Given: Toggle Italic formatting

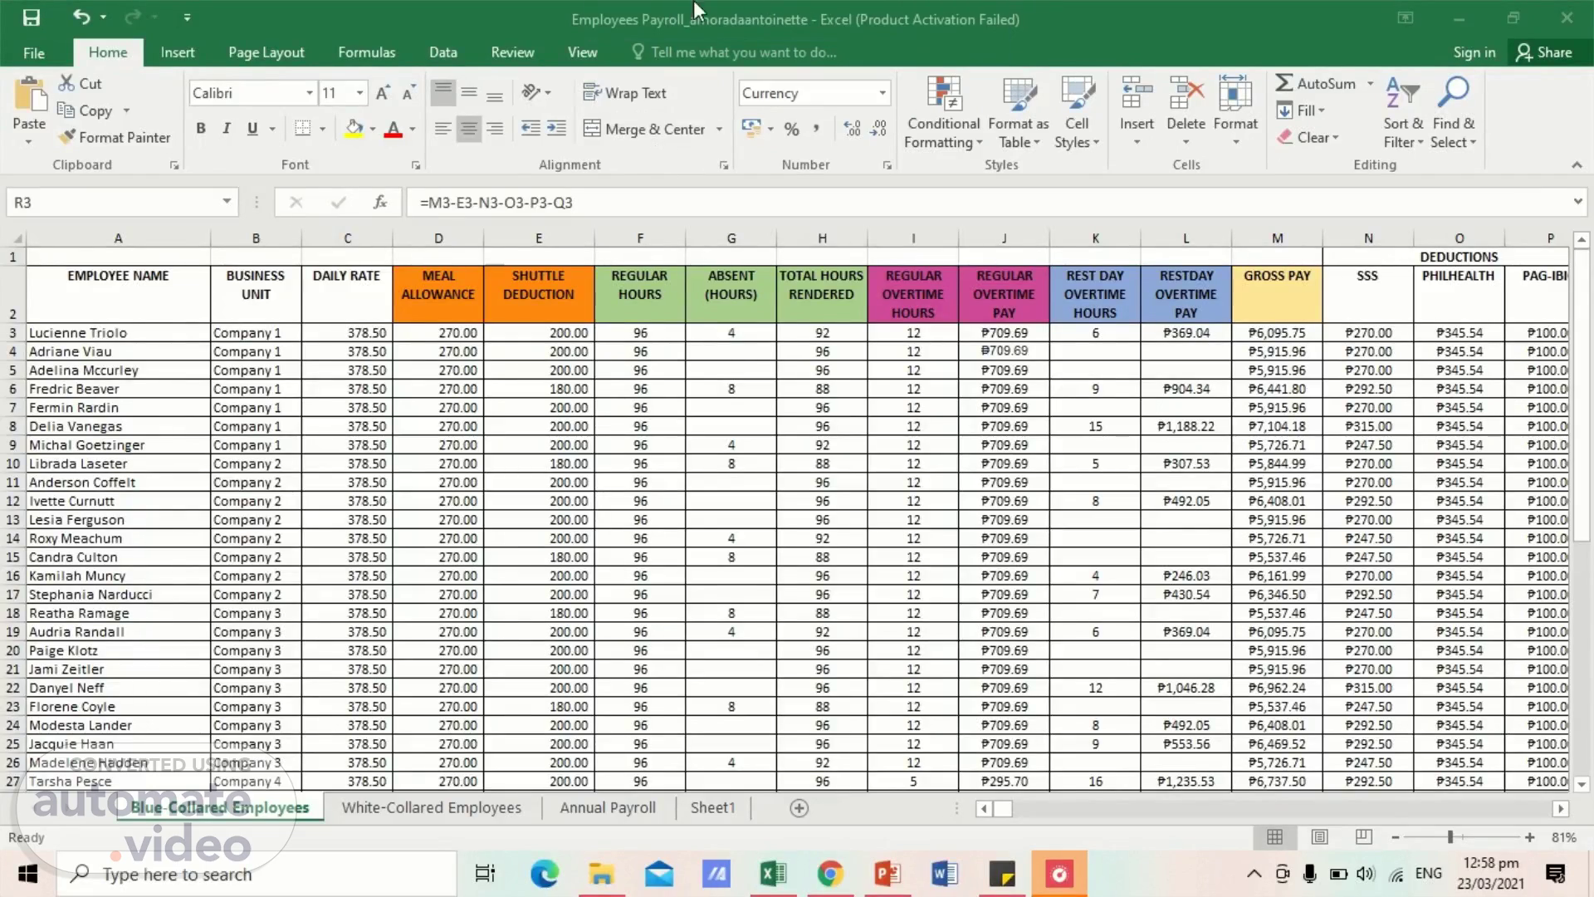Looking at the screenshot, I should pyautogui.click(x=226, y=129).
